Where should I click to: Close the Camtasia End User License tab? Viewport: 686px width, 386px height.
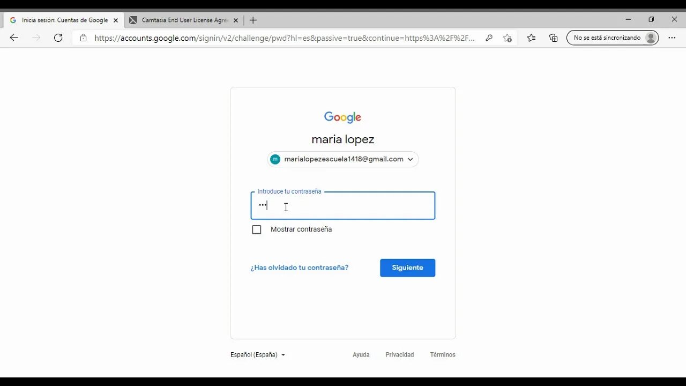click(x=235, y=20)
